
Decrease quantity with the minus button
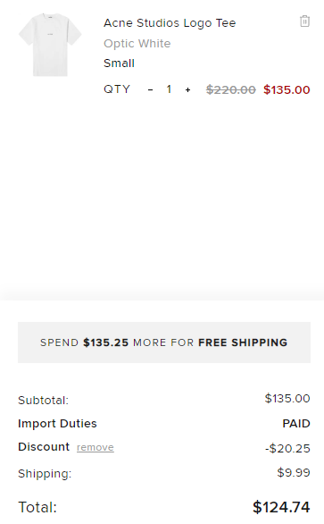coord(151,89)
